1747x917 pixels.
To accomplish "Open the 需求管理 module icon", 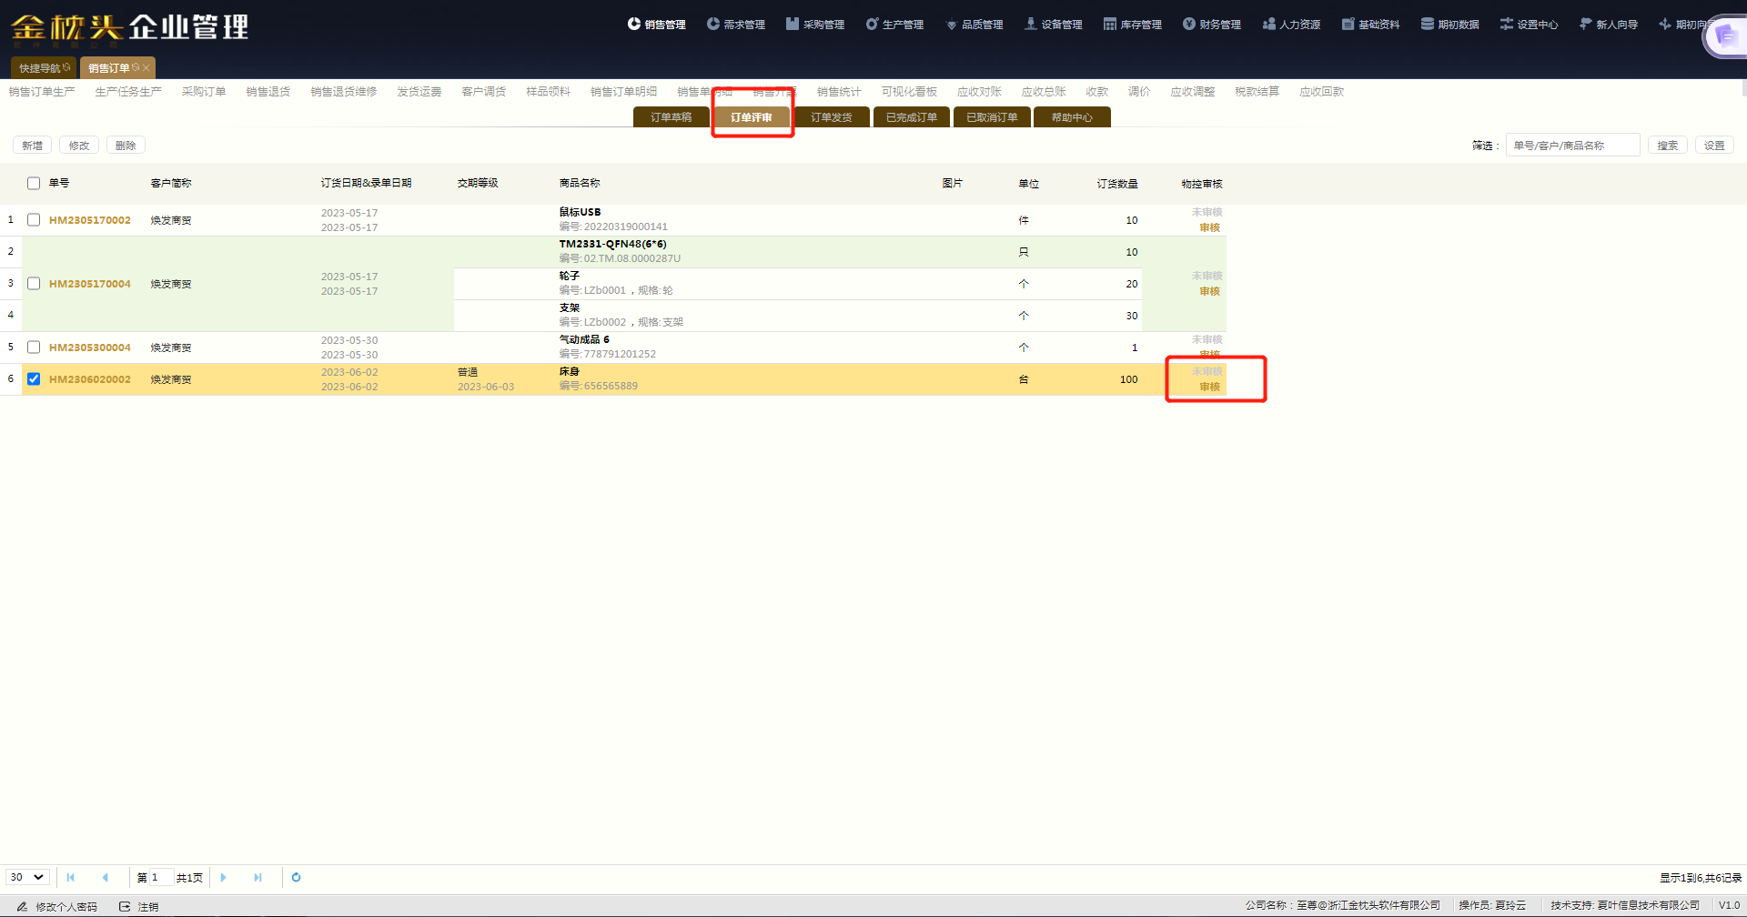I will tap(713, 24).
